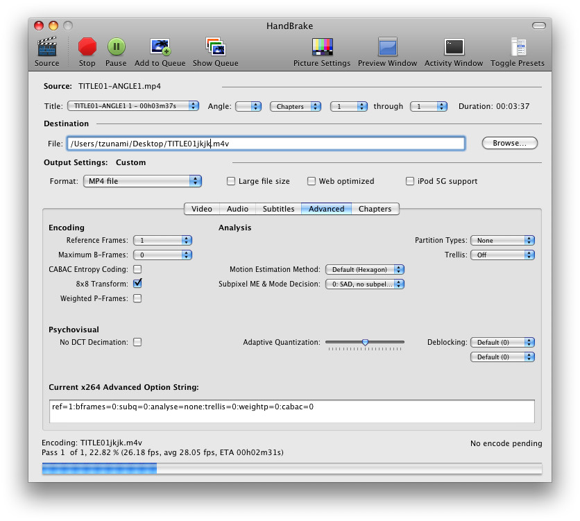Open the Source clapperboard icon
Viewport: 580px width, 521px height.
47,46
